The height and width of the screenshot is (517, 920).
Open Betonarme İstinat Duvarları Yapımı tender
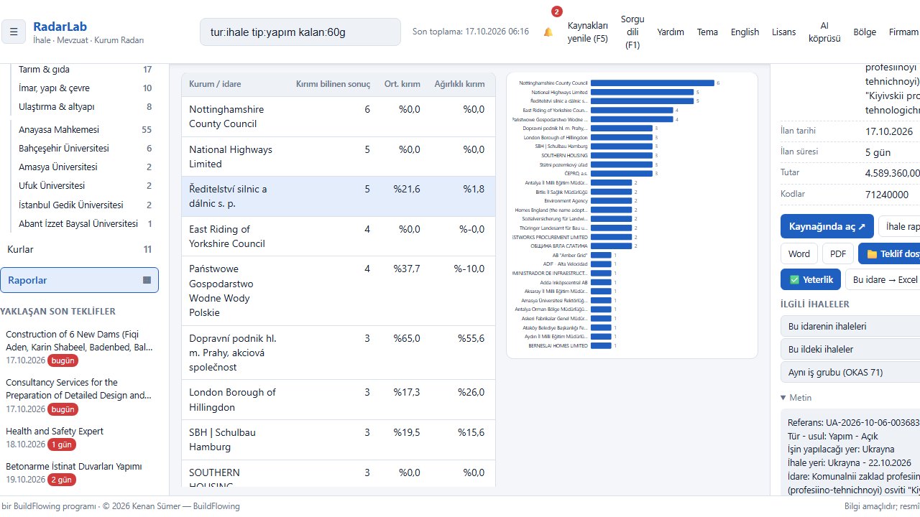80,472
